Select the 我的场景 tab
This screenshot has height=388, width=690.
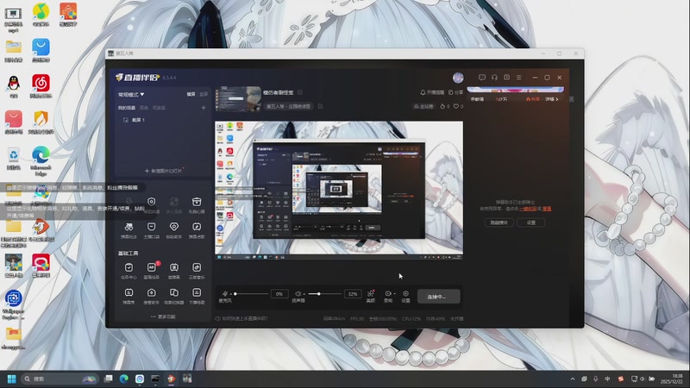(126, 108)
